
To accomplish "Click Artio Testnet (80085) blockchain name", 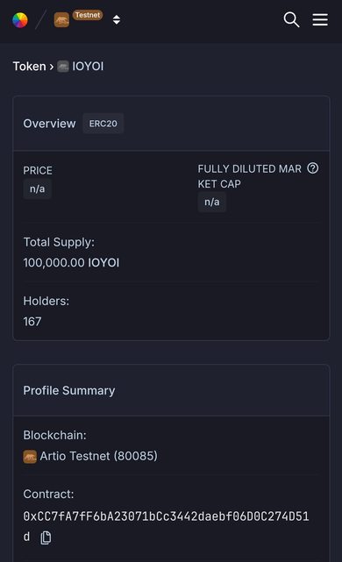I will coord(98,456).
